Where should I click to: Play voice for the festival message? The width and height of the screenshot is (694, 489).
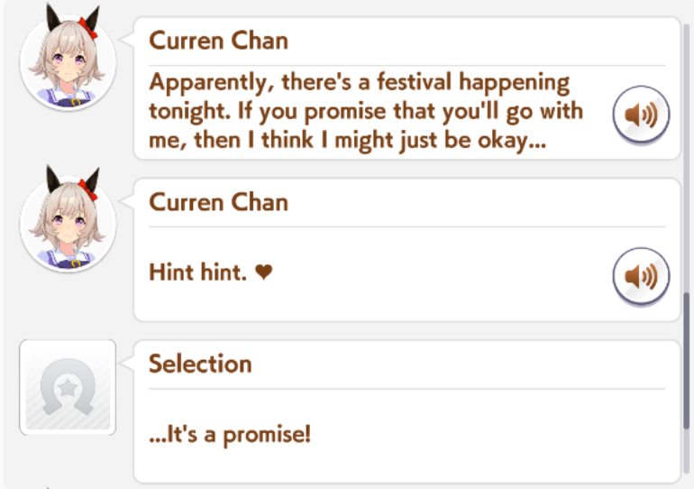click(x=641, y=114)
